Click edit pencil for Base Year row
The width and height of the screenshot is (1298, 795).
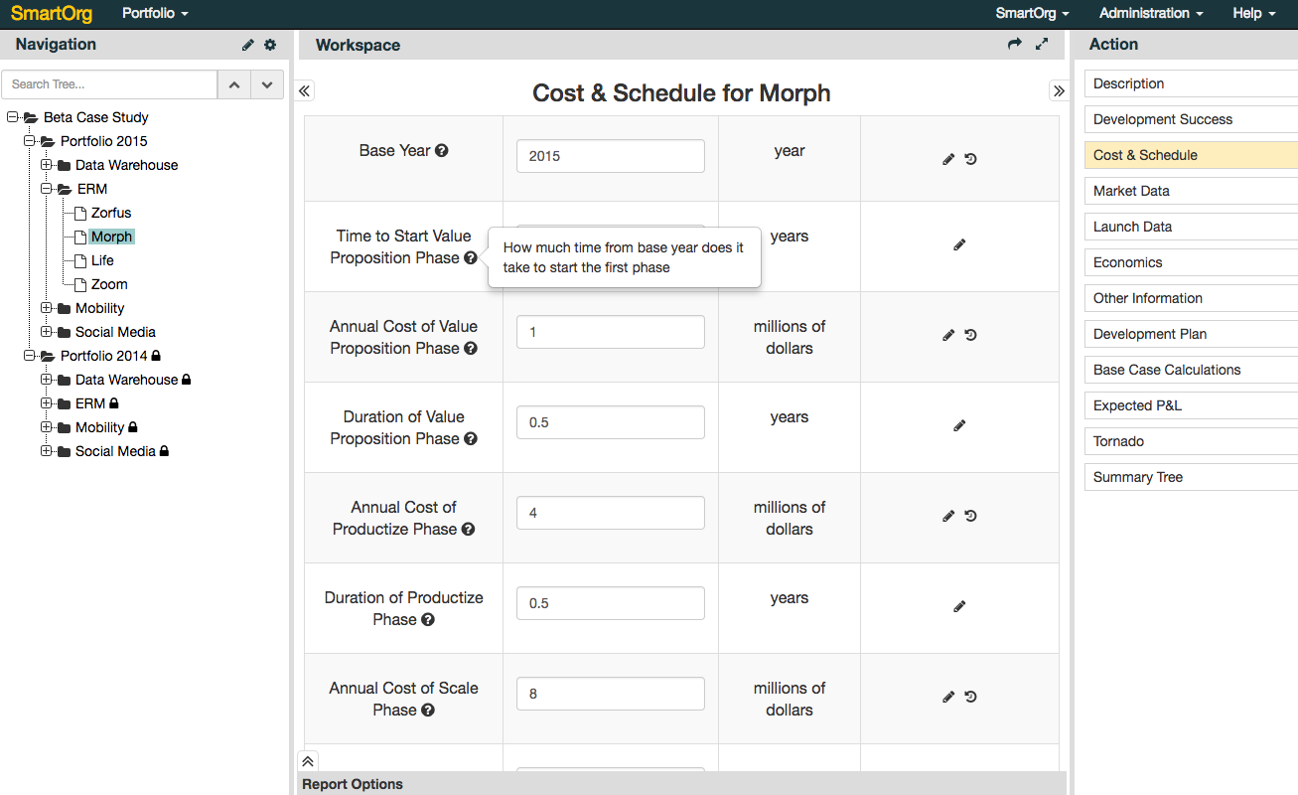coord(948,159)
